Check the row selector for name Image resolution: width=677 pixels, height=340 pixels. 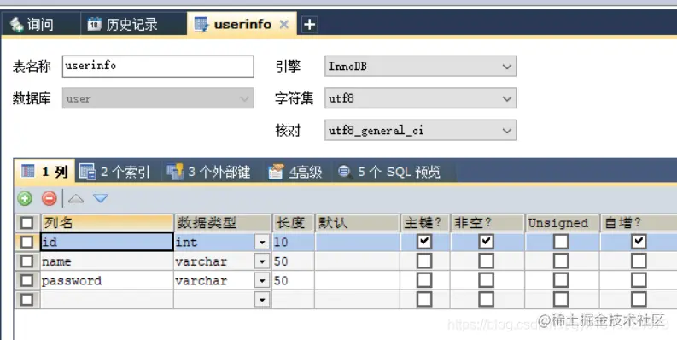tap(26, 261)
